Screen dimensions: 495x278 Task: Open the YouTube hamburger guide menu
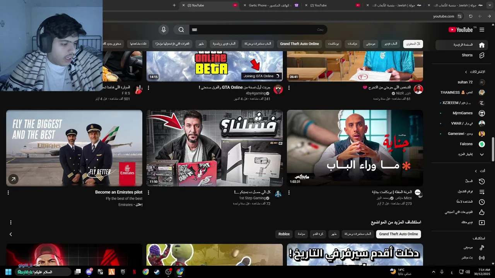pos(482,30)
